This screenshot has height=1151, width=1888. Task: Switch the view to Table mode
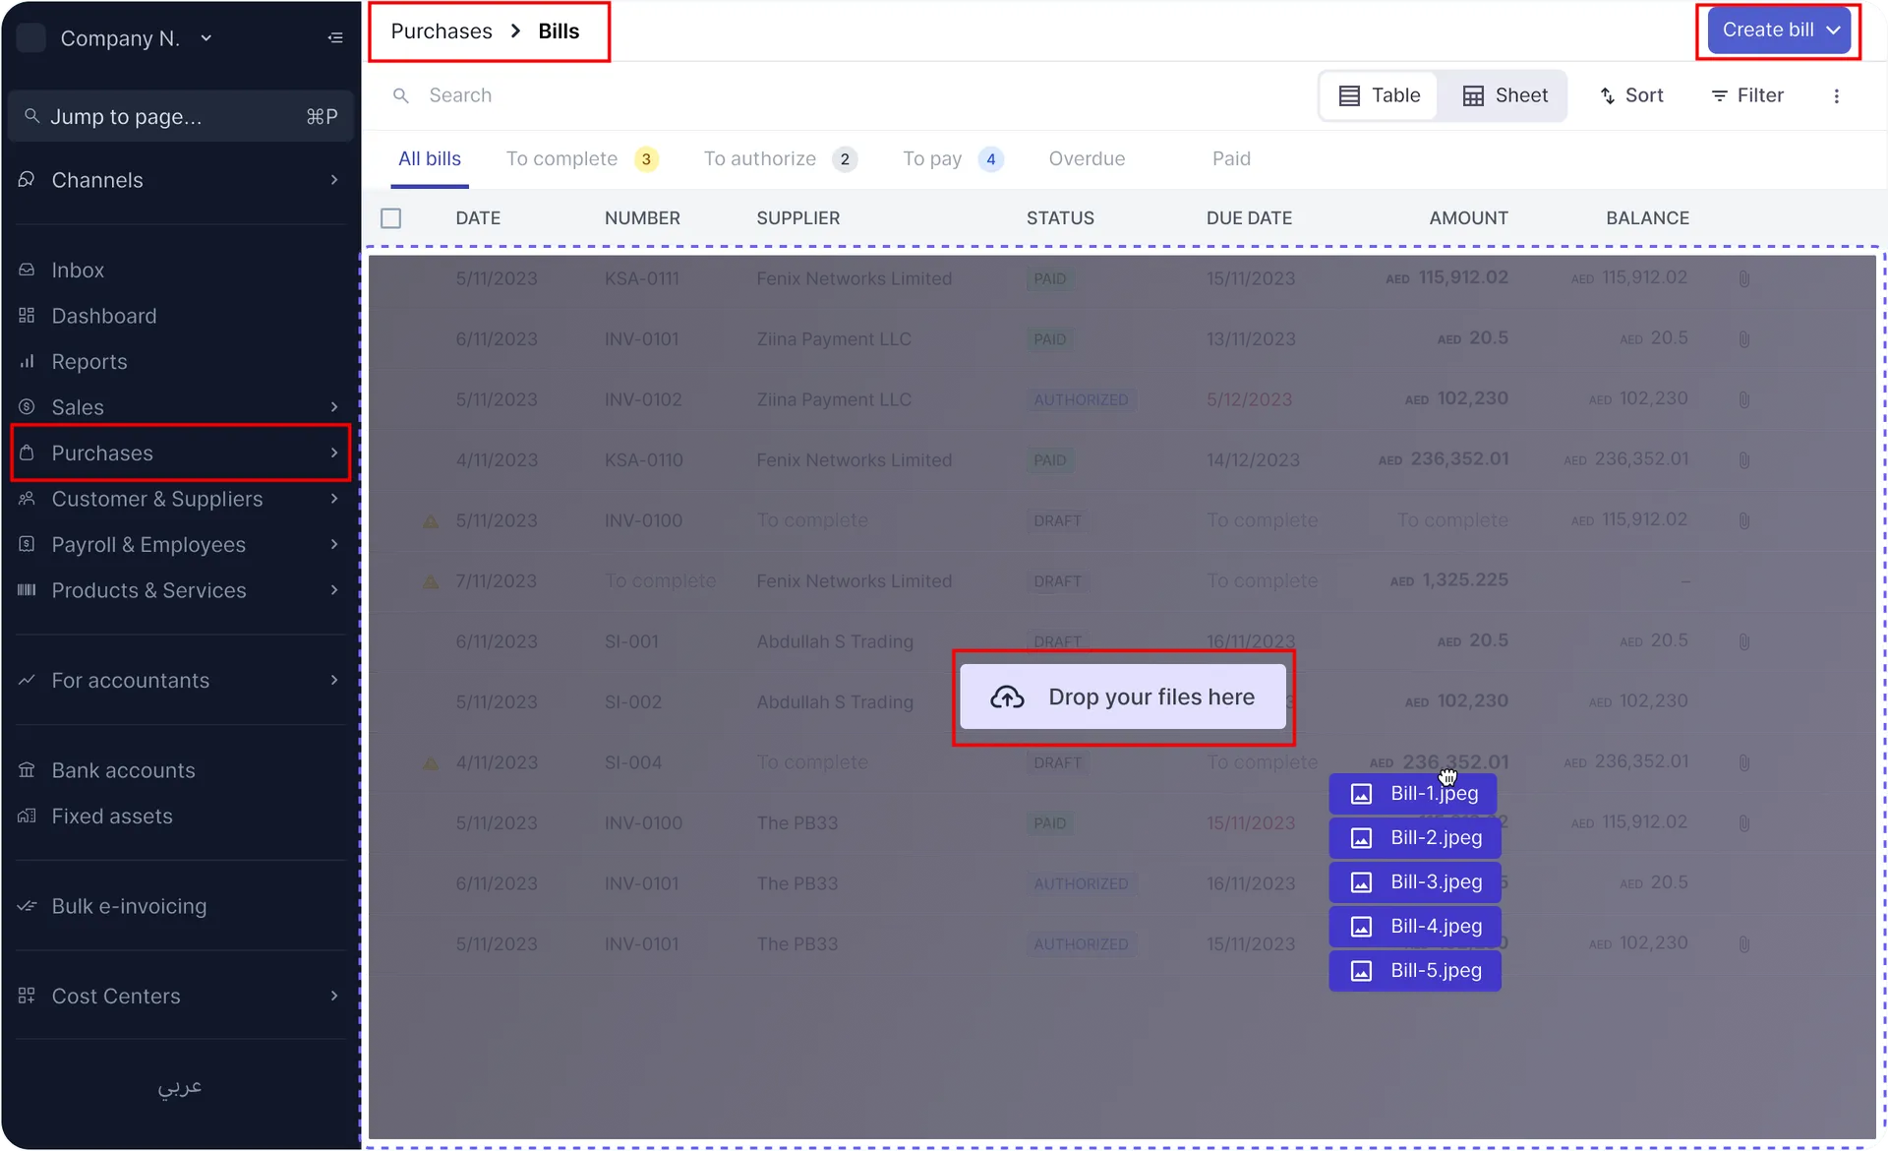[x=1378, y=95]
